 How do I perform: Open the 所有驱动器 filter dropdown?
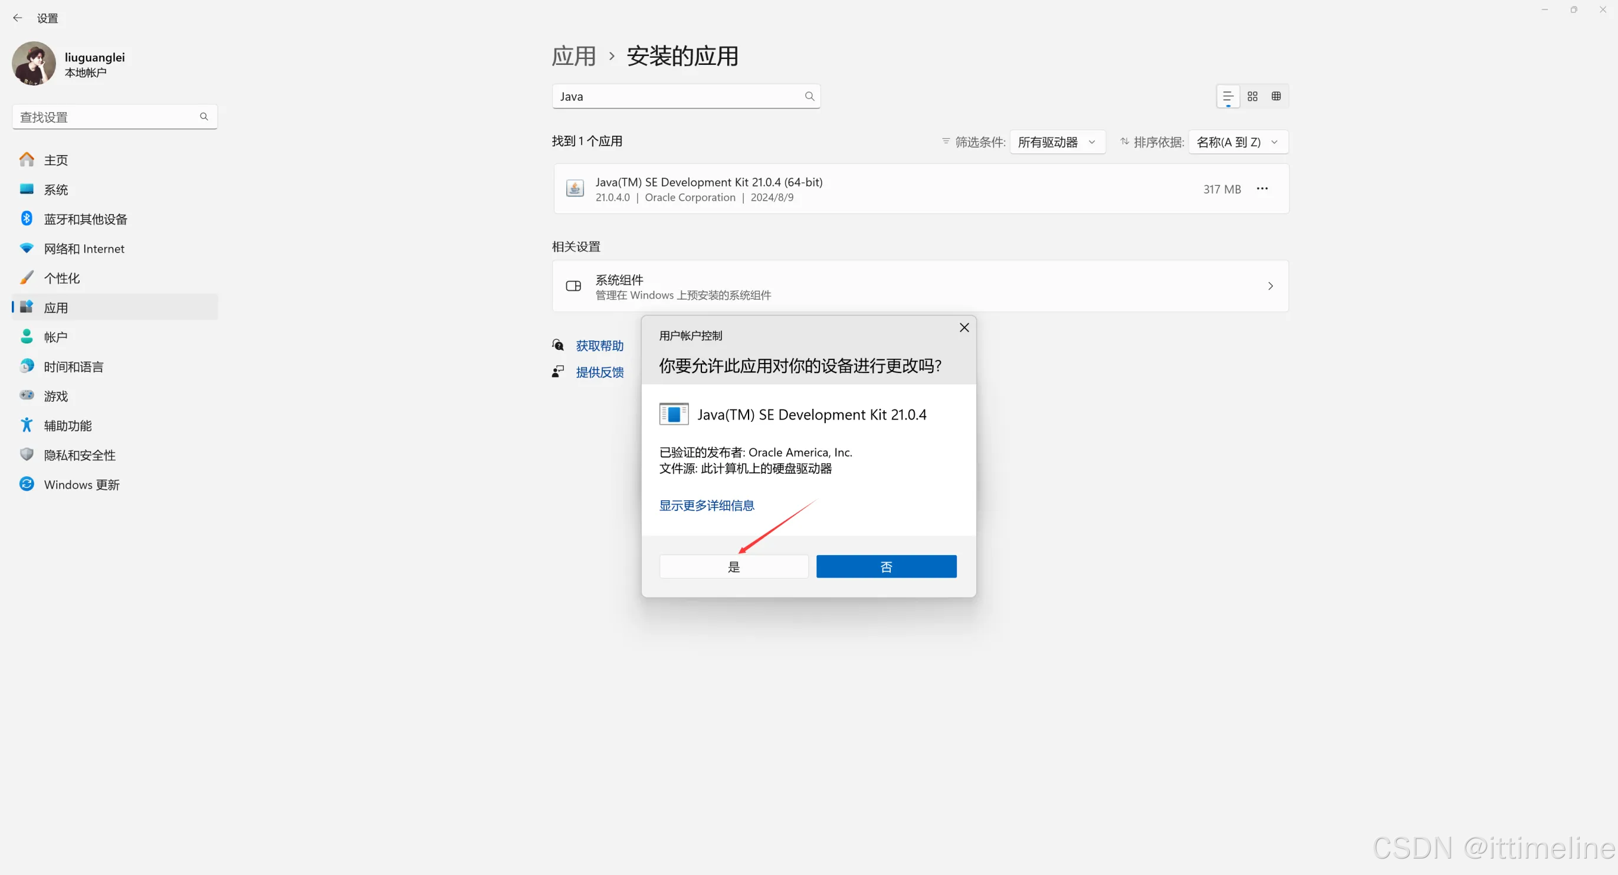tap(1056, 142)
